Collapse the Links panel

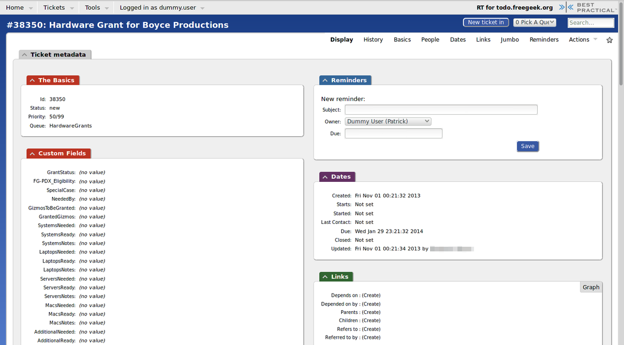[325, 276]
